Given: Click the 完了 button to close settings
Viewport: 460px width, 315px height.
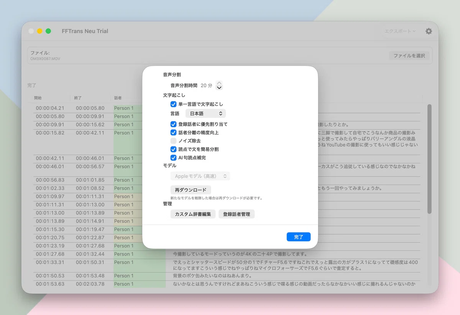Looking at the screenshot, I should tap(299, 237).
